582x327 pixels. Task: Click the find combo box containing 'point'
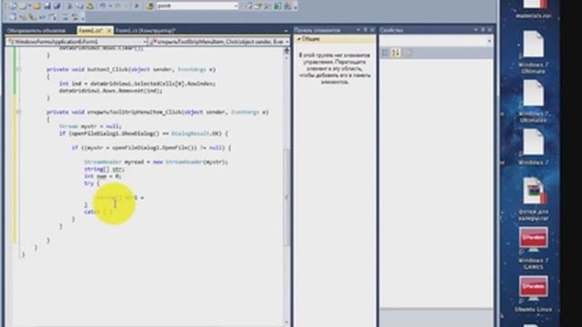pyautogui.click(x=197, y=6)
